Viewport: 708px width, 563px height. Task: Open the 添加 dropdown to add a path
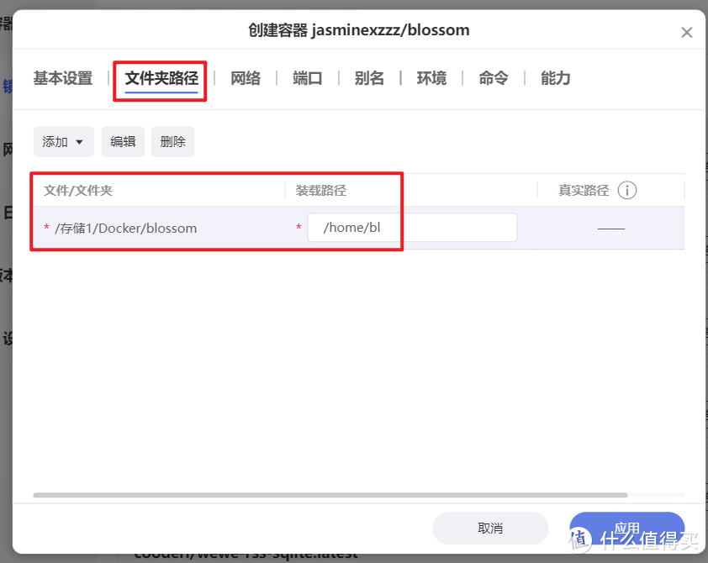click(x=63, y=141)
